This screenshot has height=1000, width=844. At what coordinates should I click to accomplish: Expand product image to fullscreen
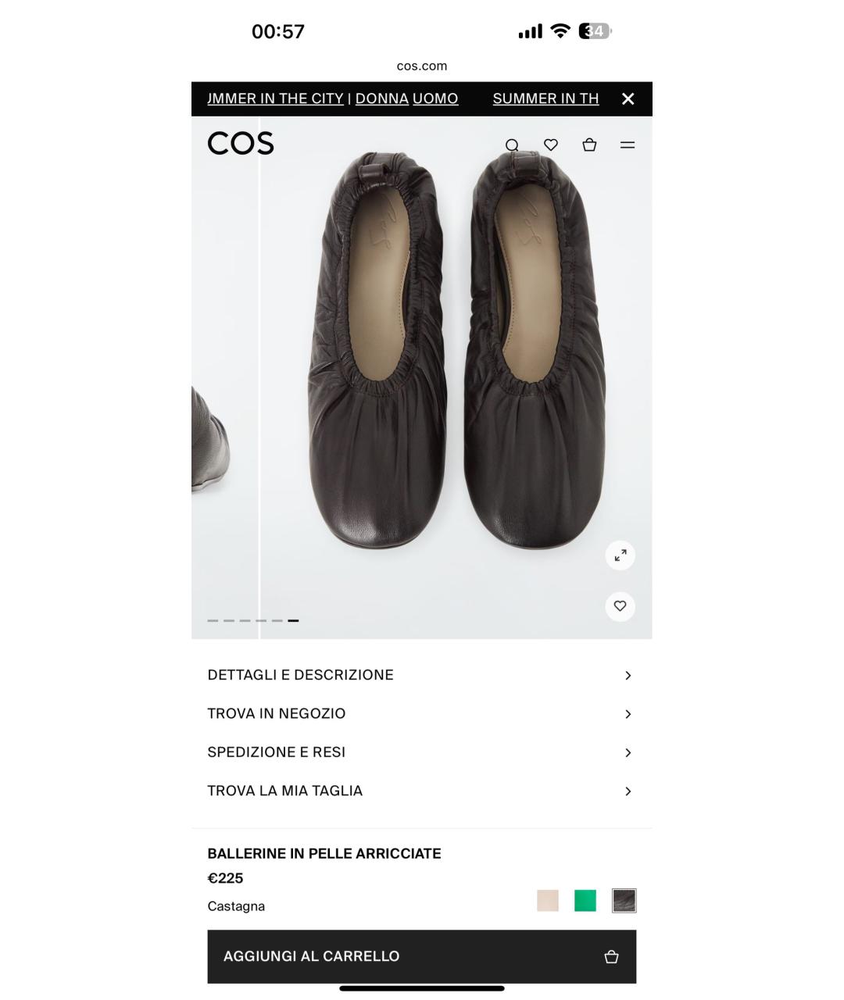620,555
